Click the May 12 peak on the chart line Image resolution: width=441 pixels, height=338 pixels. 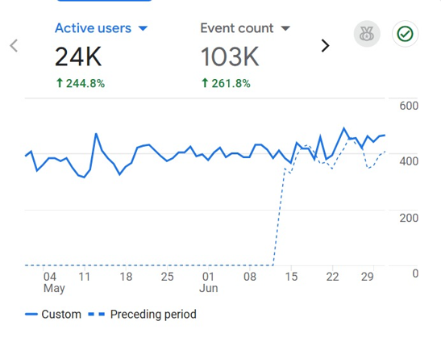[x=96, y=134]
